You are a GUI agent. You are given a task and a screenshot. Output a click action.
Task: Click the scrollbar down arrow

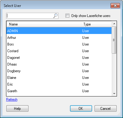[114, 94]
